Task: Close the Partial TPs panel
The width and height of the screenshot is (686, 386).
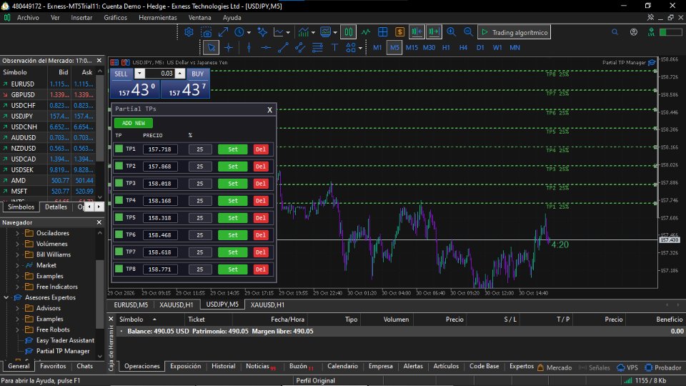Action: point(269,110)
